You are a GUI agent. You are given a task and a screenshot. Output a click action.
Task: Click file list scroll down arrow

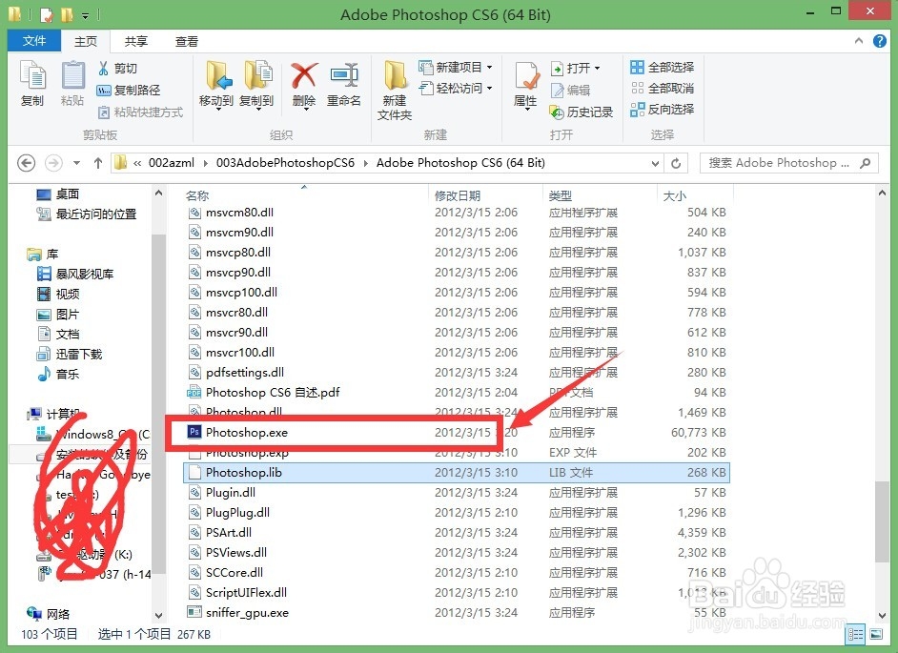click(882, 615)
